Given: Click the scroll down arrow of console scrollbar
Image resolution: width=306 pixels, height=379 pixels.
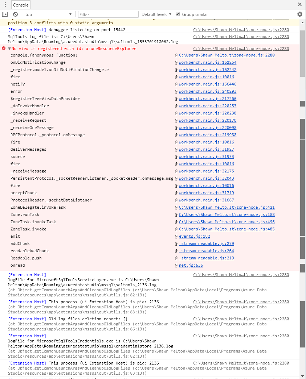Looking at the screenshot, I should (303, 376).
